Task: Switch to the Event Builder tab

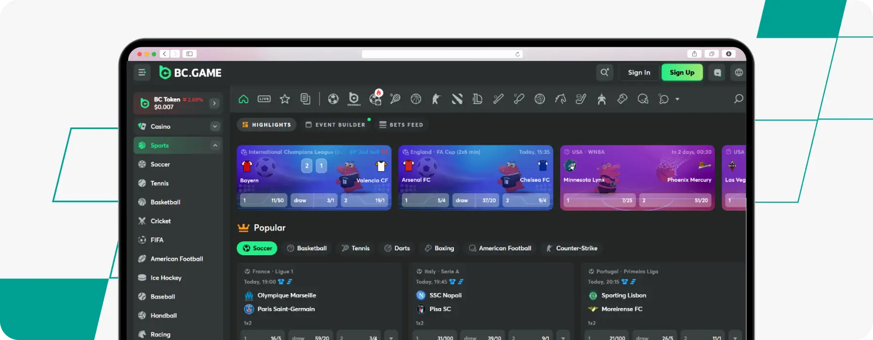Action: pos(335,125)
